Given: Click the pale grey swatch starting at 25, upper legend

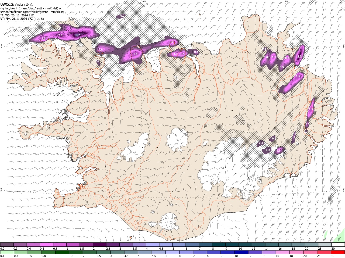Looking at the screenshot, I should (325, 245).
